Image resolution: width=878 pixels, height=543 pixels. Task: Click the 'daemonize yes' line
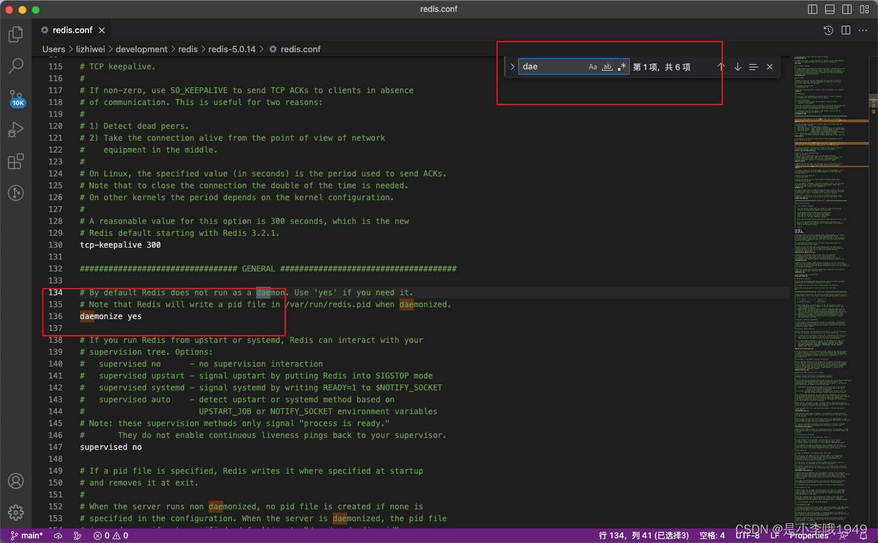tap(111, 316)
